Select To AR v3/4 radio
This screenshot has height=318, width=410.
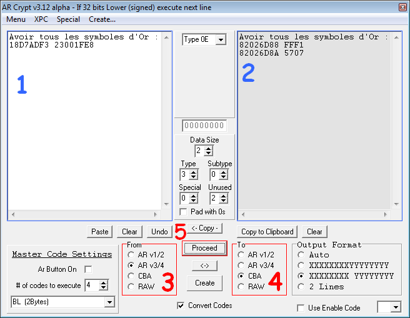click(x=241, y=266)
